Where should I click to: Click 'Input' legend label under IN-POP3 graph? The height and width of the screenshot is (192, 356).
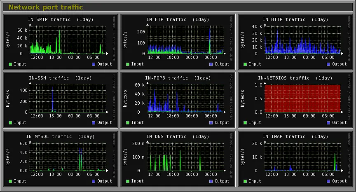click(137, 123)
